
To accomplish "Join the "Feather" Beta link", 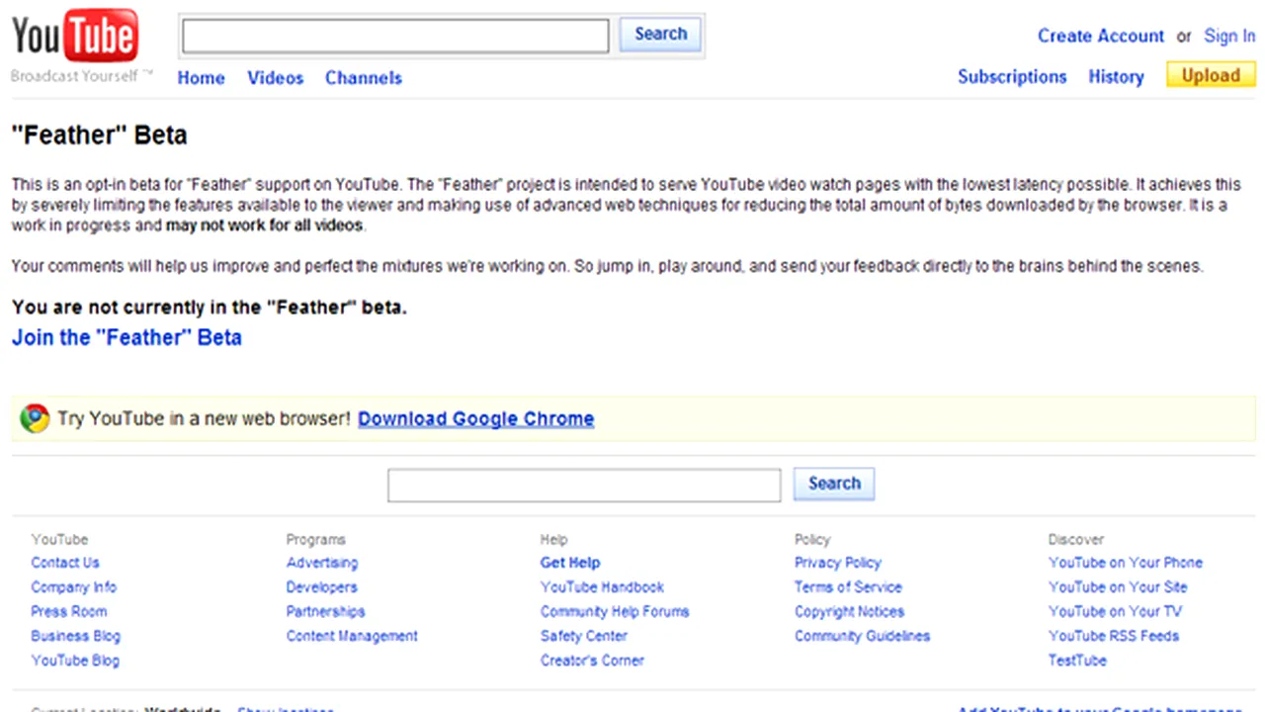I will pyautogui.click(x=126, y=337).
